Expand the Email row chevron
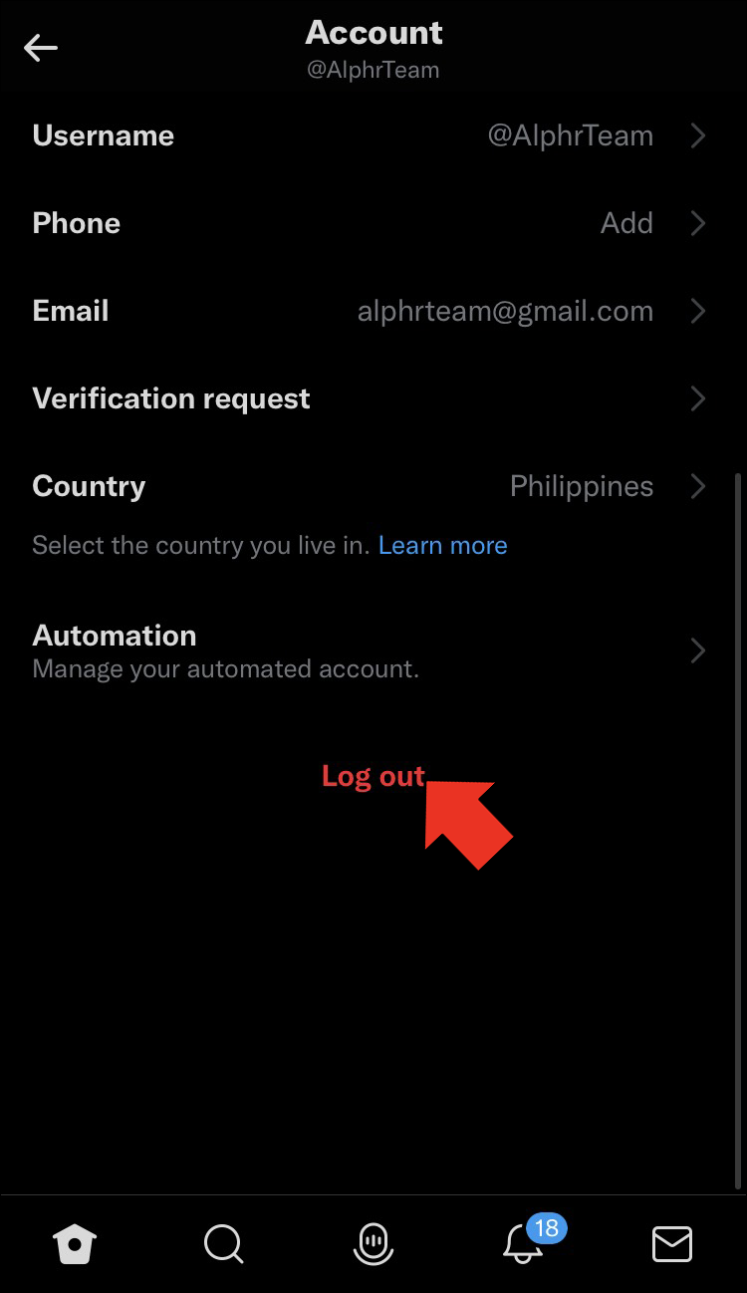The width and height of the screenshot is (747, 1293). 698,311
